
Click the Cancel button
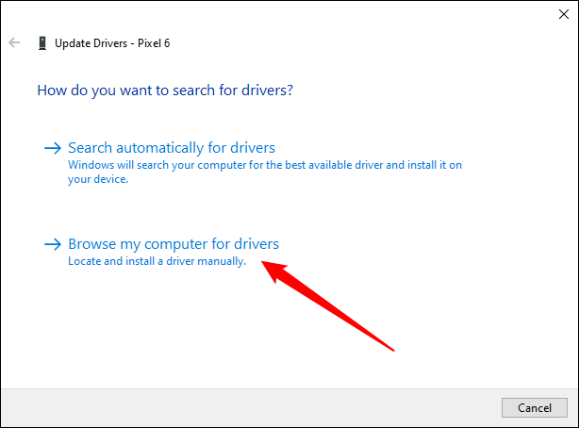click(535, 407)
